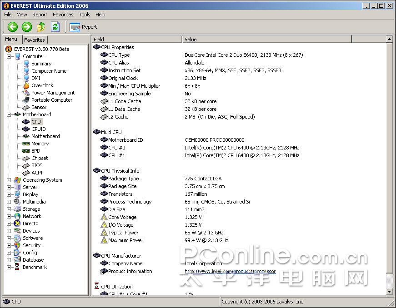The image size is (396, 308).
Task: Select the Overclock flame icon in tree
Action: point(26,85)
